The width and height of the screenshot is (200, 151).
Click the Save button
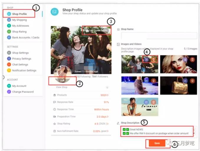pyautogui.click(x=157, y=143)
